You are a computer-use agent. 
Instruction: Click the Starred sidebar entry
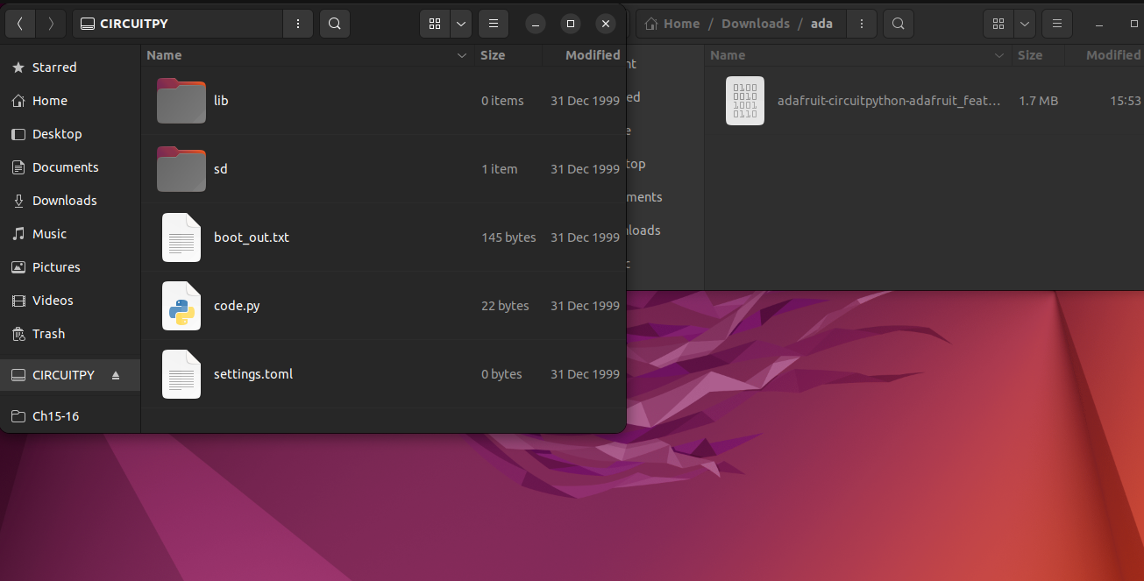(53, 67)
